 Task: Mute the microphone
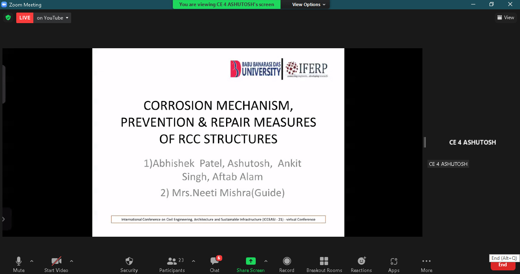19,264
